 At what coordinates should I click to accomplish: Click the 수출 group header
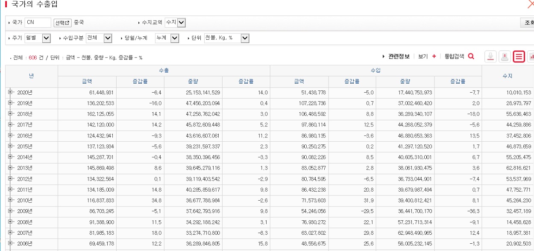[x=164, y=70]
